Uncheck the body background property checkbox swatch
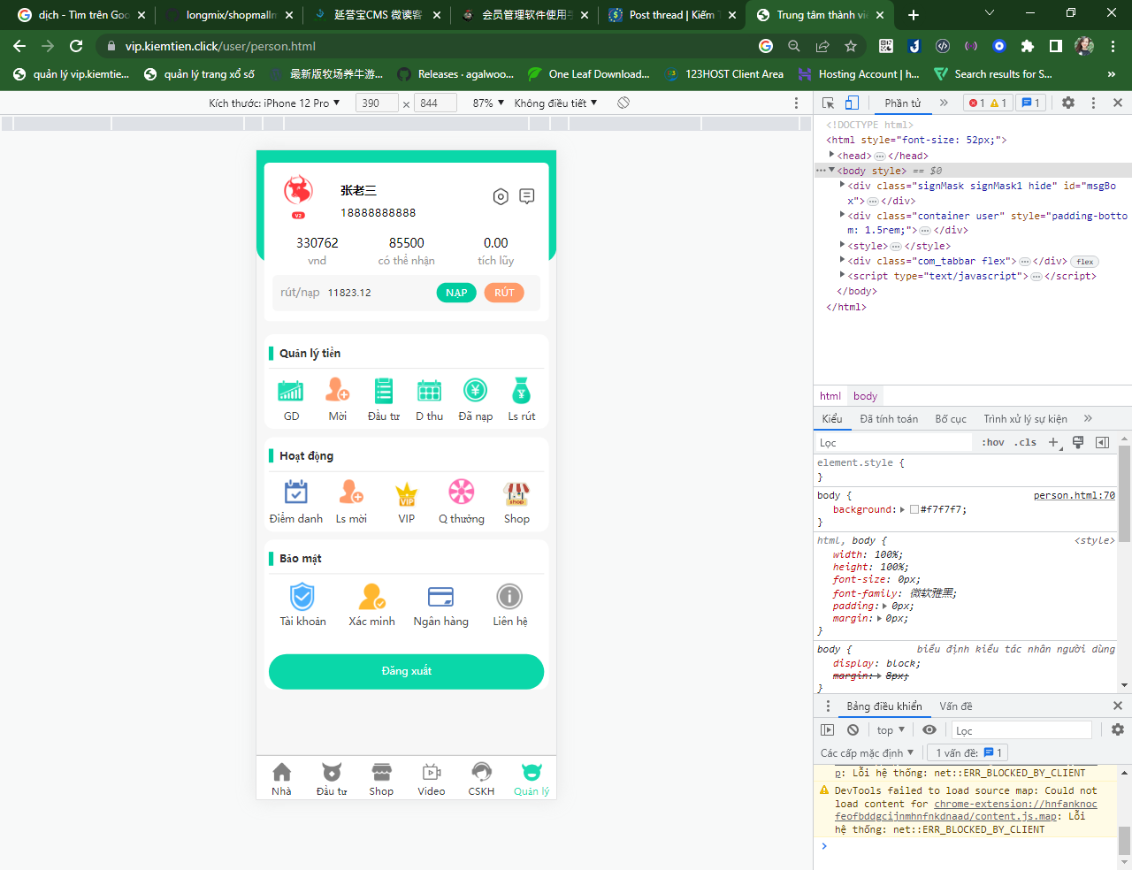 coord(914,509)
